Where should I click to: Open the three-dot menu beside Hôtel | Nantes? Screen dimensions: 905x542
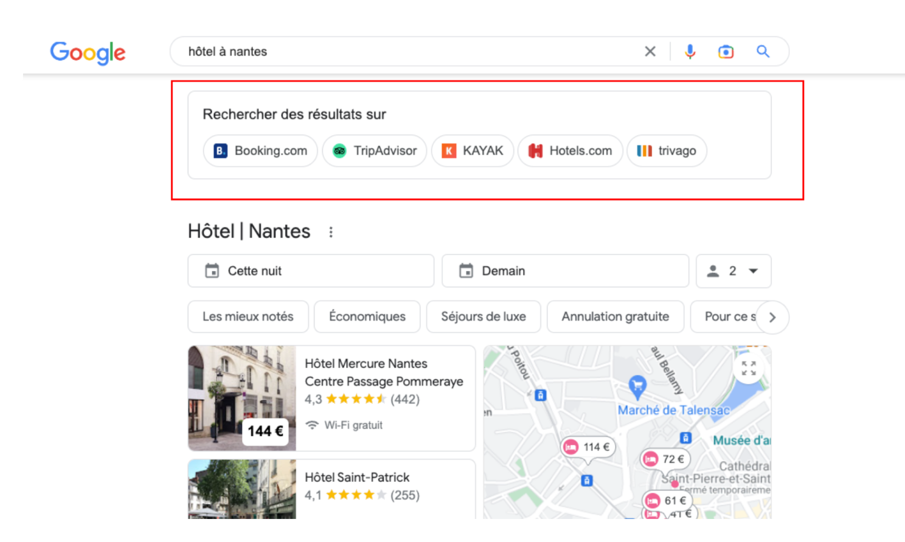[331, 232]
